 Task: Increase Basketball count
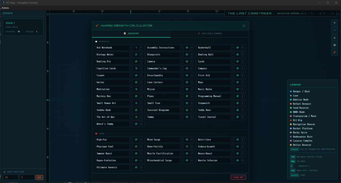coord(242,48)
